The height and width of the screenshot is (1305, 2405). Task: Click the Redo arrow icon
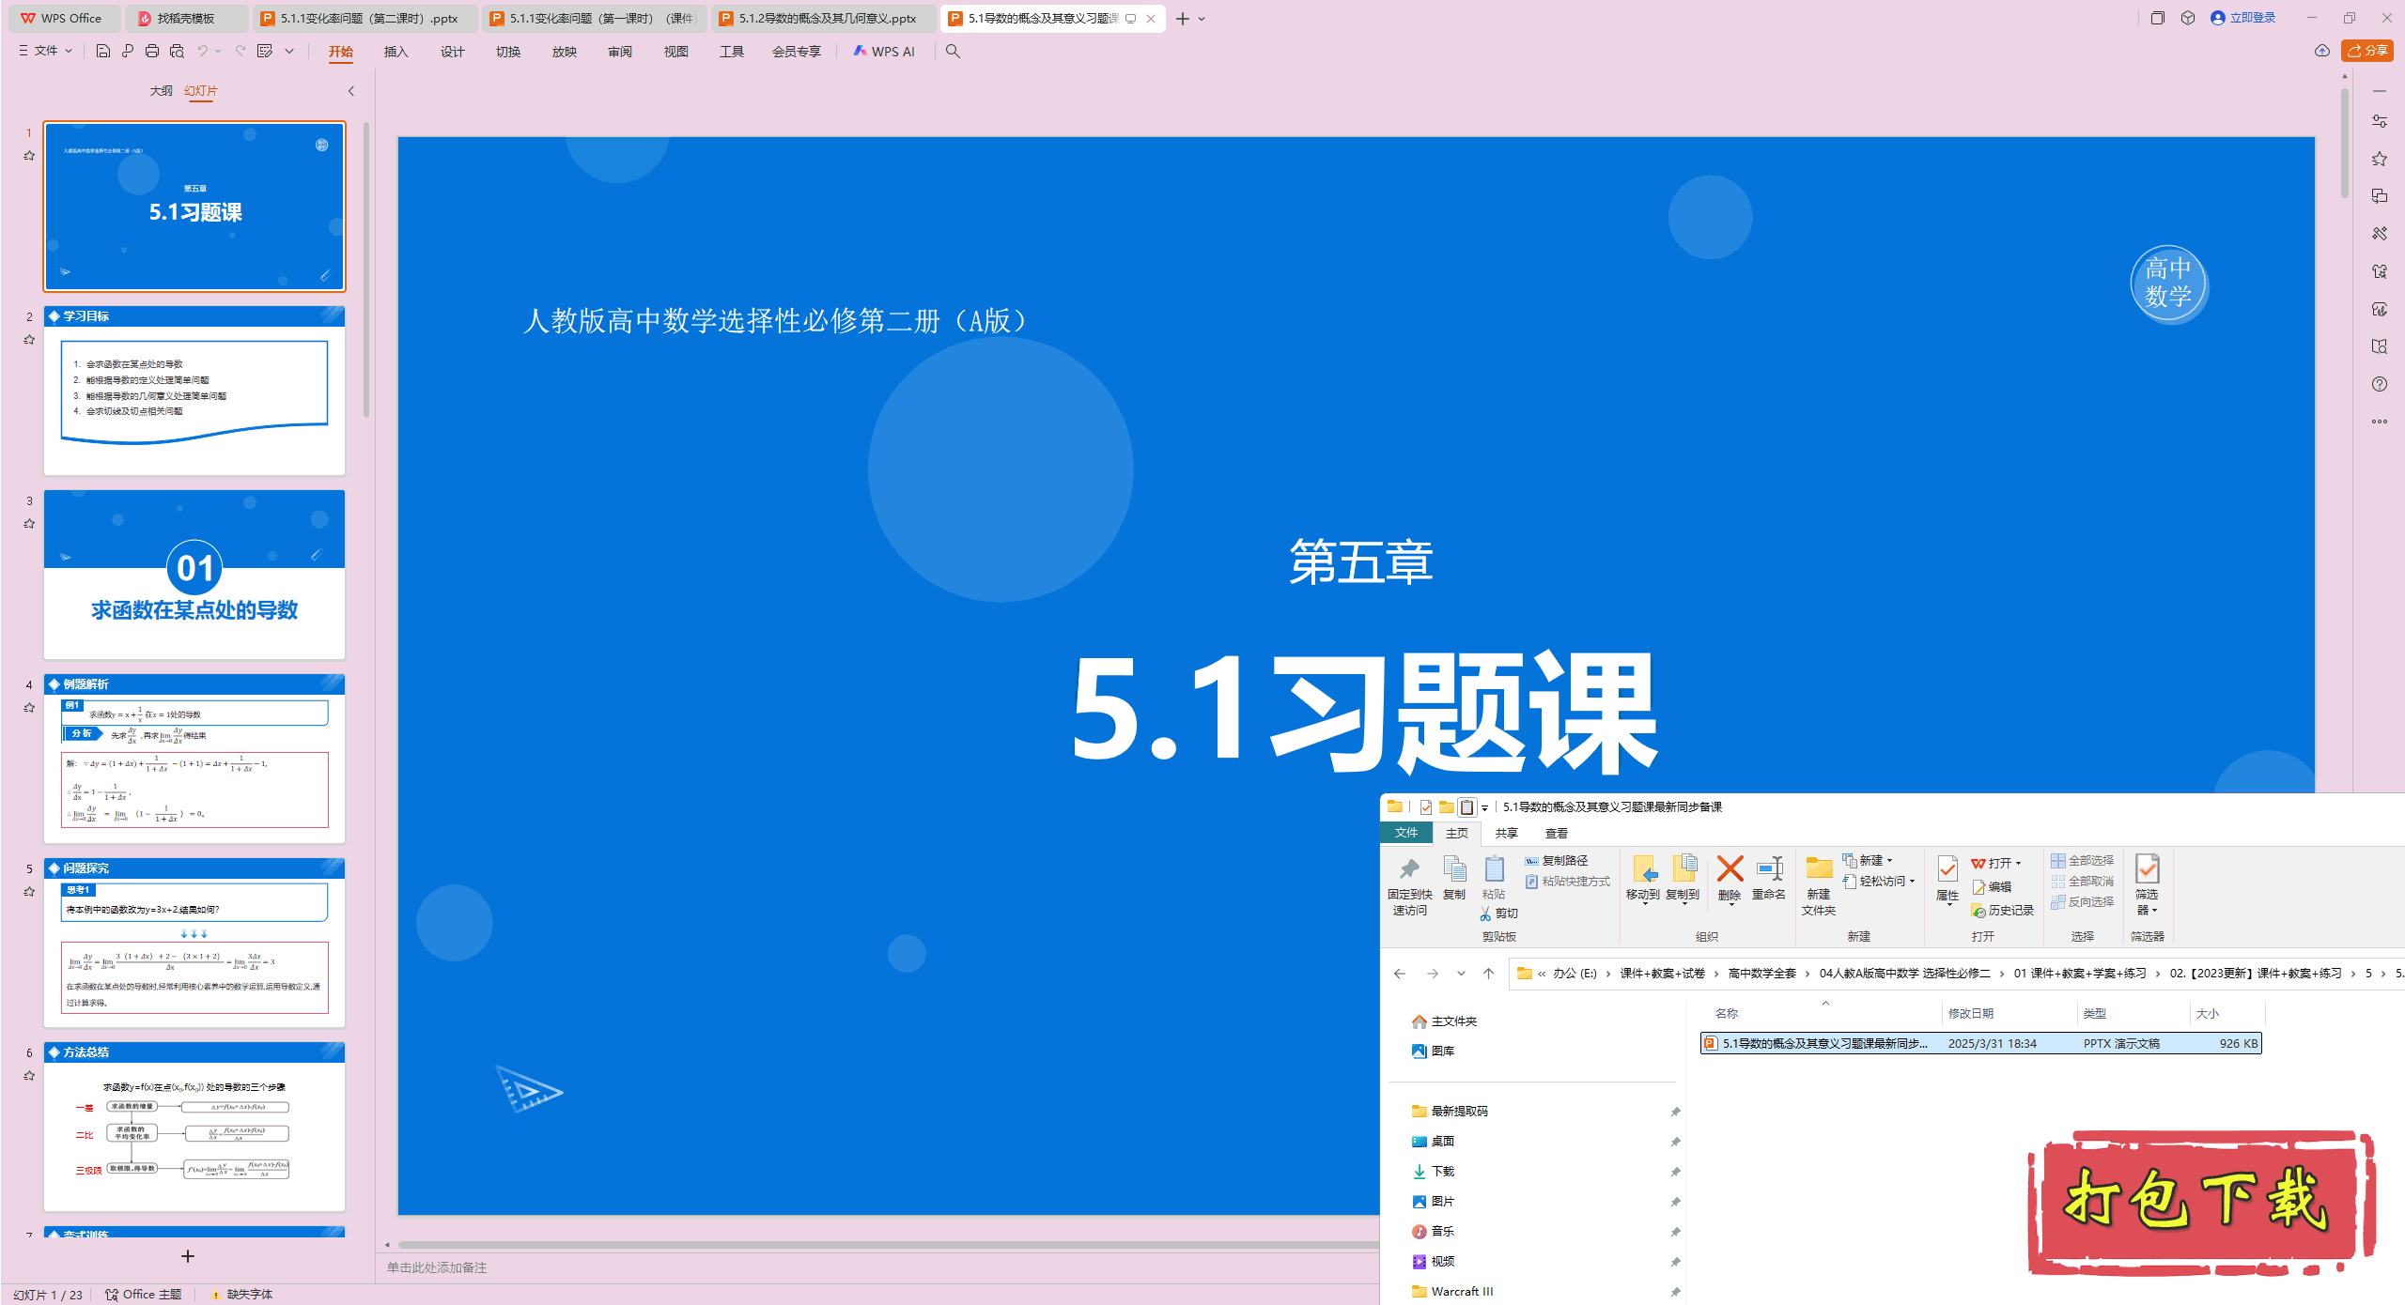[x=240, y=51]
